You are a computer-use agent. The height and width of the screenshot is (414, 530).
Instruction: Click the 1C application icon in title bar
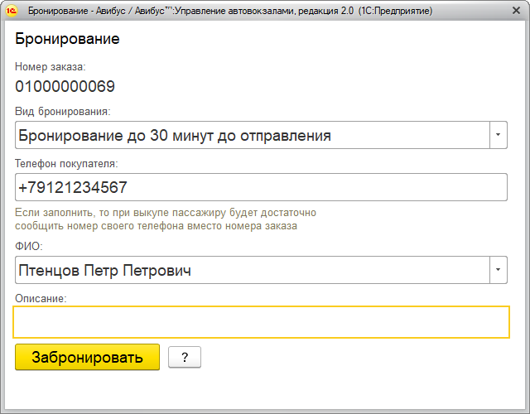[x=12, y=12]
